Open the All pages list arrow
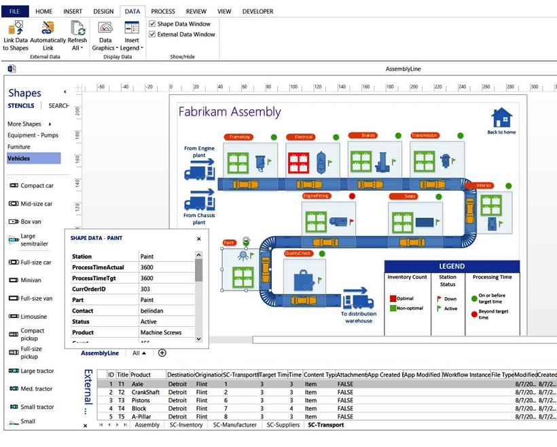Image resolution: width=557 pixels, height=447 pixels. click(144, 353)
